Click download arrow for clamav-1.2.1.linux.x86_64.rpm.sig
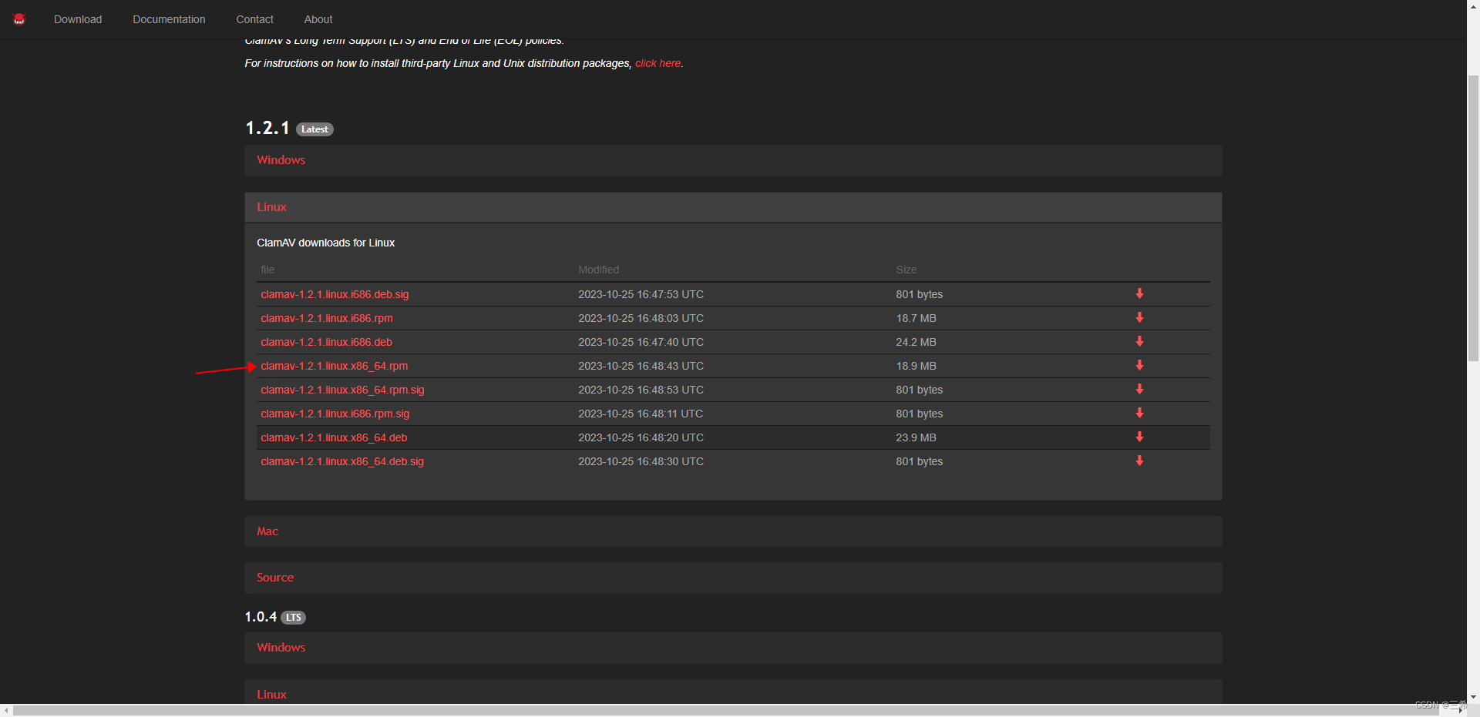1480x717 pixels. pos(1139,389)
